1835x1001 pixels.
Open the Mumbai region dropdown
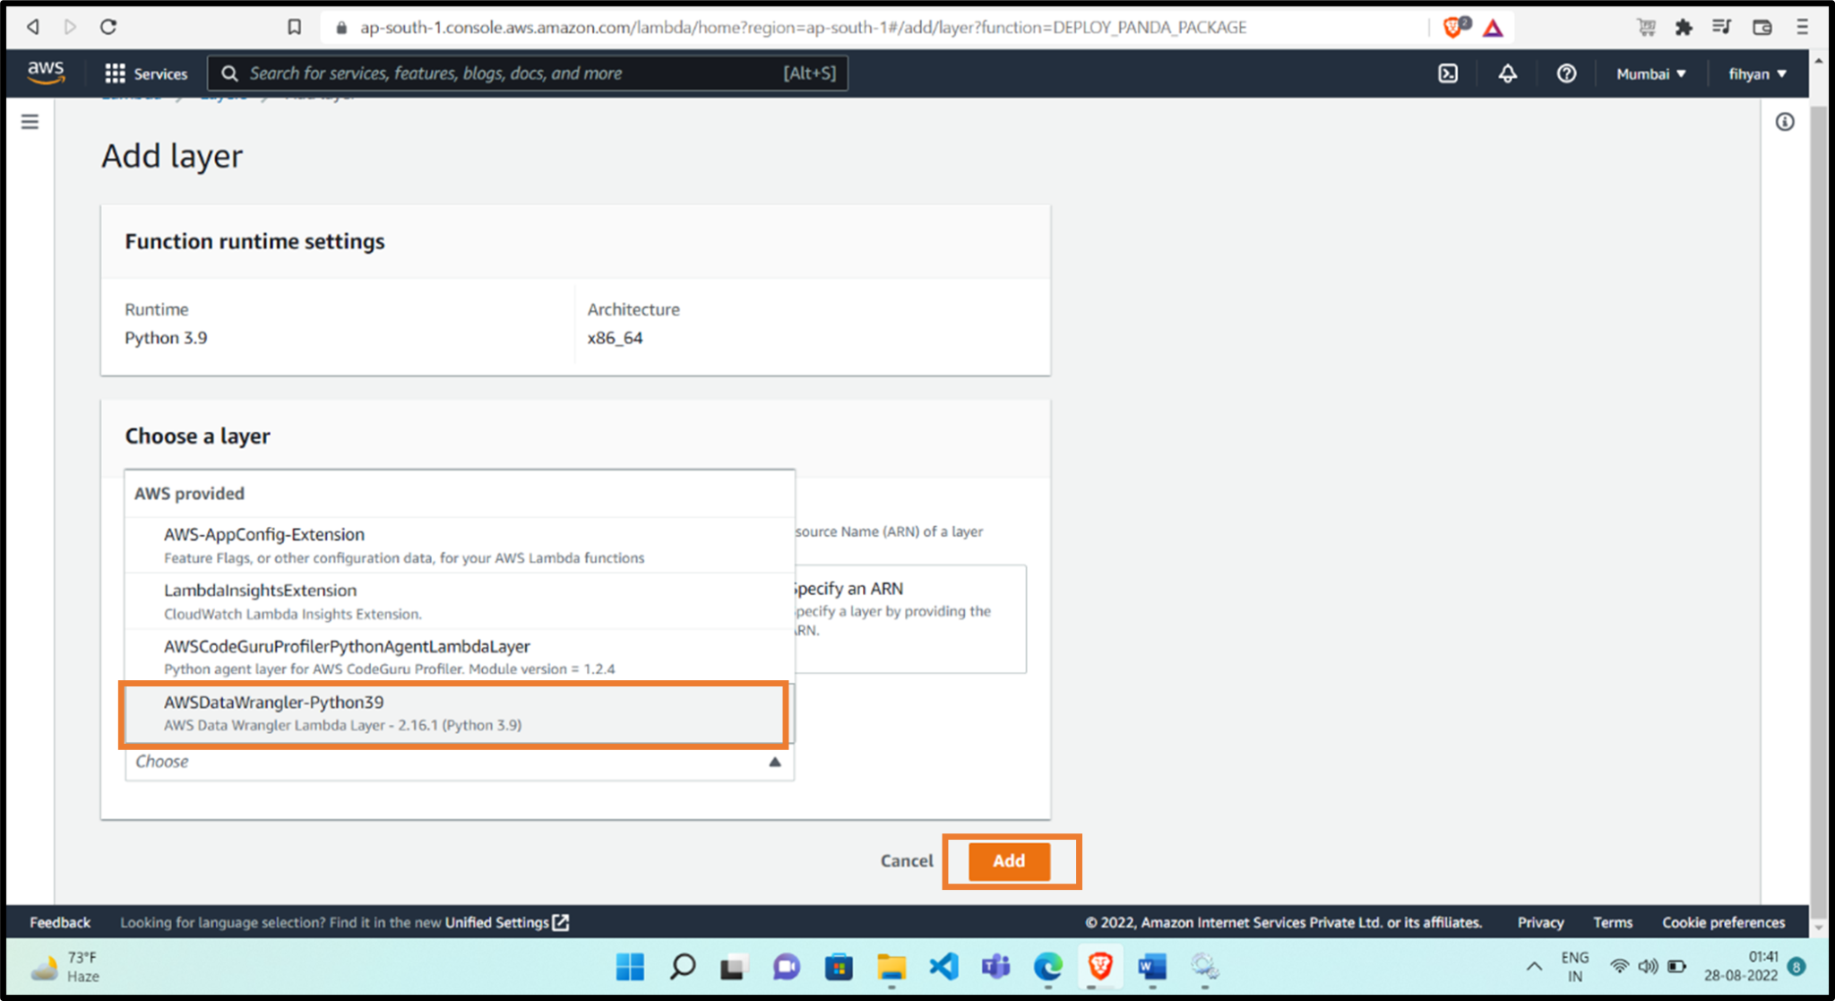pos(1650,73)
